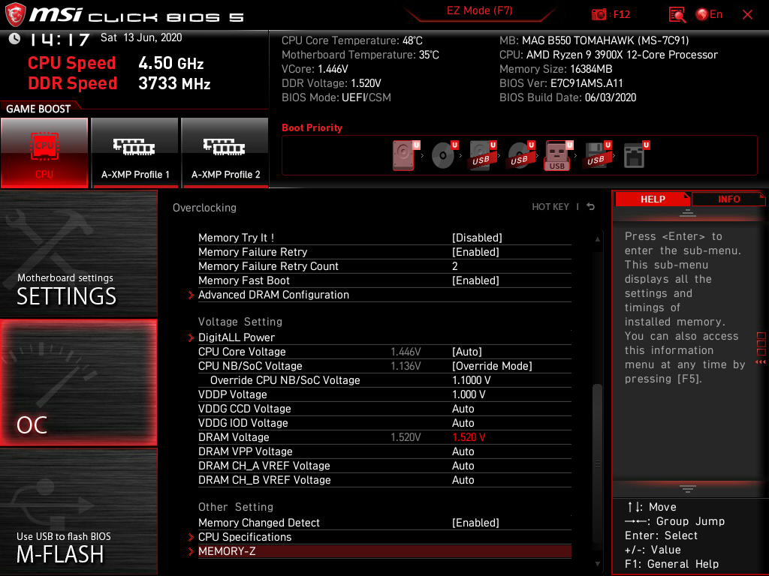Click the date 'Sat 13 Jun, 2020'
The width and height of the screenshot is (769, 576).
[x=141, y=37]
